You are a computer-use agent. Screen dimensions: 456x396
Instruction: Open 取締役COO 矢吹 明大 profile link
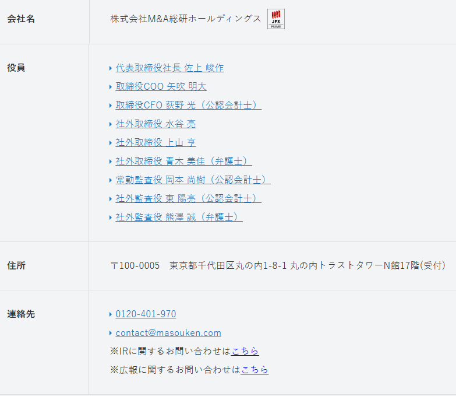pyautogui.click(x=161, y=86)
